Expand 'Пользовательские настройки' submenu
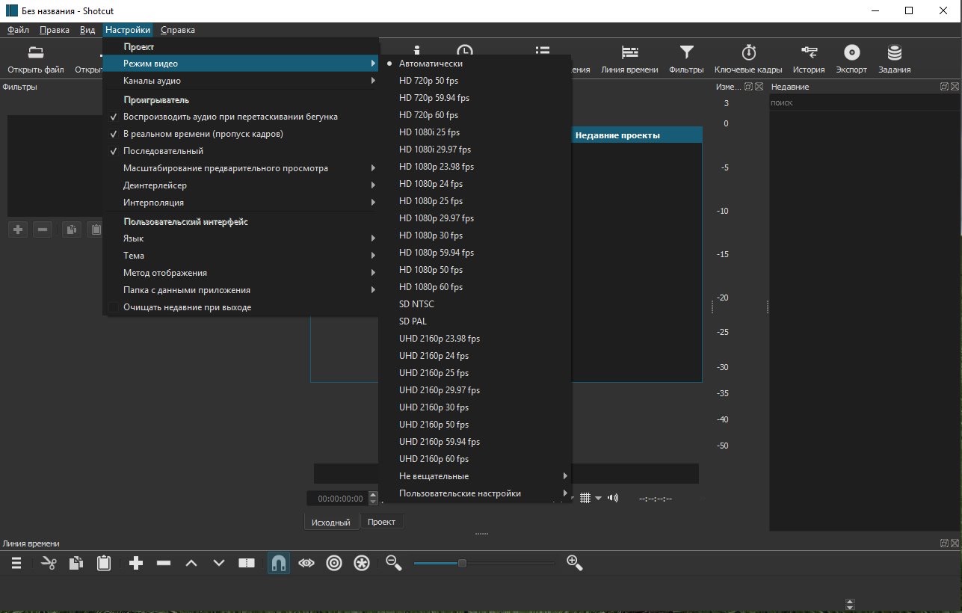Image resolution: width=962 pixels, height=613 pixels. pyautogui.click(x=475, y=493)
